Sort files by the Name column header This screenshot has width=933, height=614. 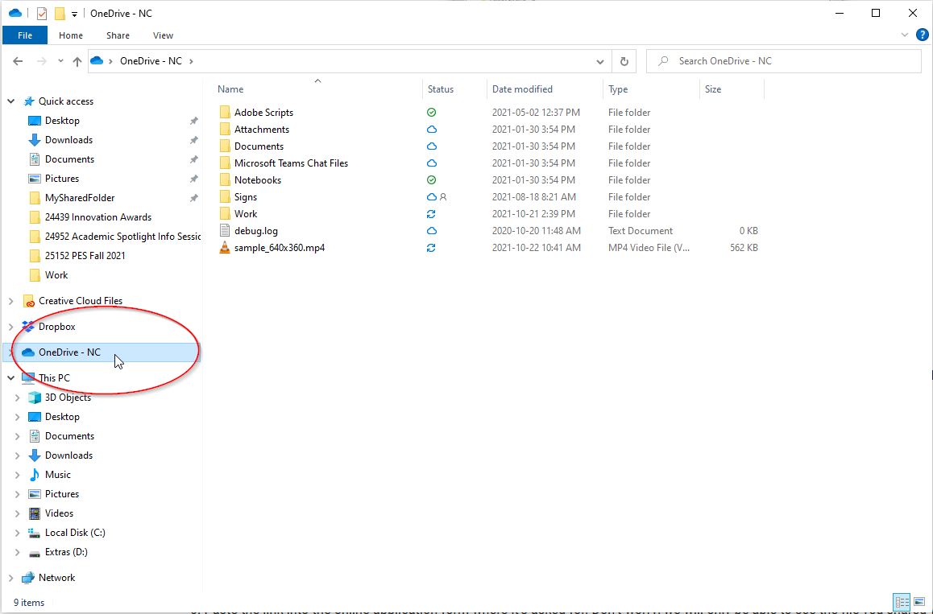pos(230,89)
